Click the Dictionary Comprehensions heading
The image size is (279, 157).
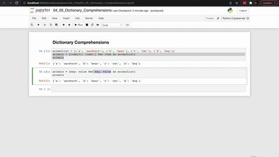(81, 42)
